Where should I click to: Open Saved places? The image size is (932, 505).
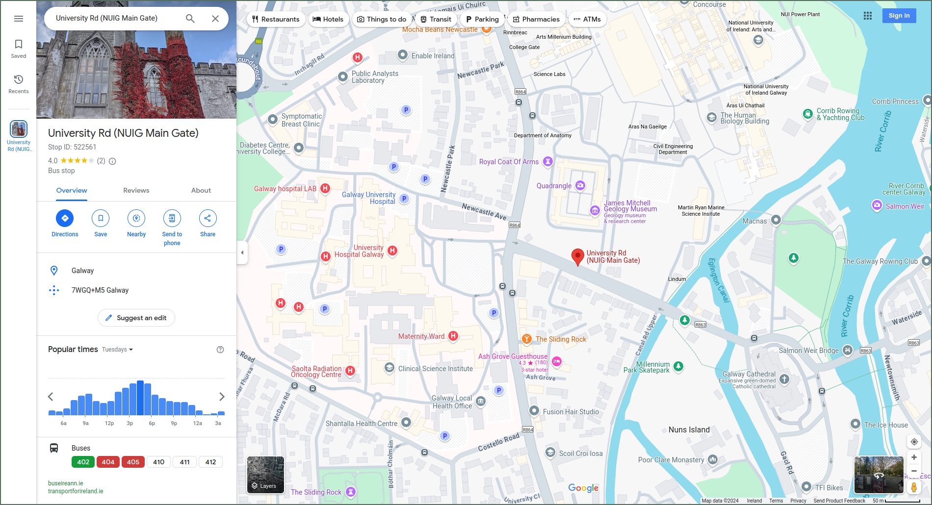coord(19,49)
